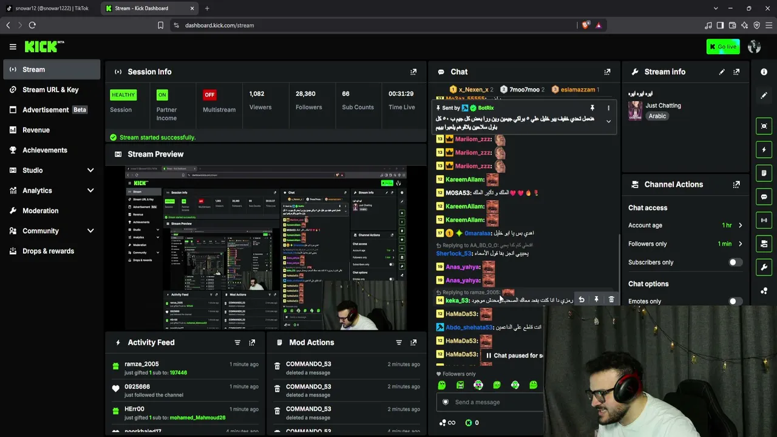Click the Just Chatting category thumbnail
Viewport: 777px width, 437px height.
[x=635, y=110]
